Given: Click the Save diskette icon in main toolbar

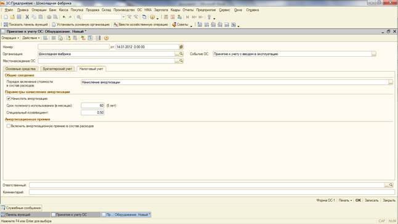Looking at the screenshot, I should pyautogui.click(x=19, y=17).
